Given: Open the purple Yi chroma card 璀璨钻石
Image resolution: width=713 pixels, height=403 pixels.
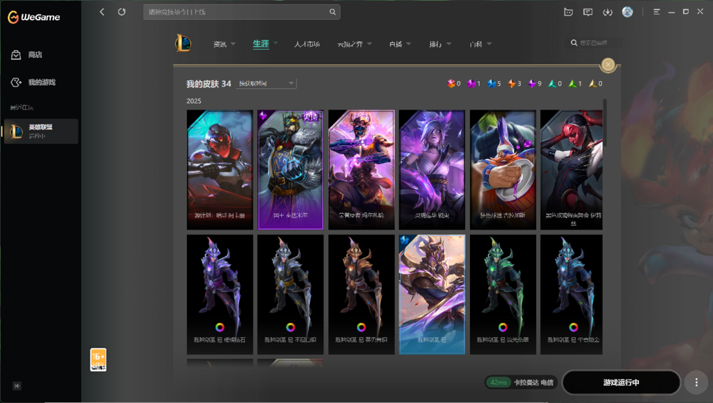Looking at the screenshot, I should (x=220, y=294).
